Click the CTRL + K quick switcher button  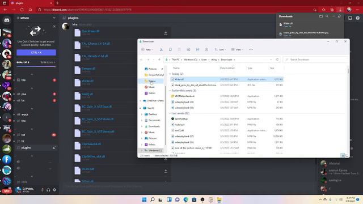coord(36,53)
